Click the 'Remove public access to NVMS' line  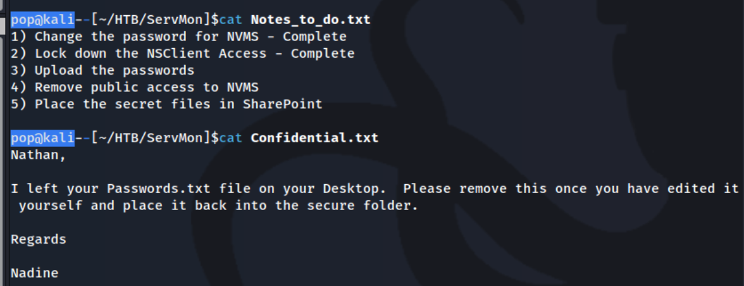point(134,88)
